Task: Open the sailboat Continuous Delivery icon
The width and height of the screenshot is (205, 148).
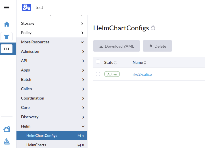Action: click(x=7, y=141)
